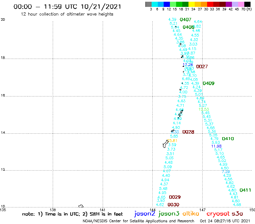Image resolution: width=255 pixels, height=224 pixels.
Task: Click the Saipan and Tinian island outlines
Action: click(180, 114)
